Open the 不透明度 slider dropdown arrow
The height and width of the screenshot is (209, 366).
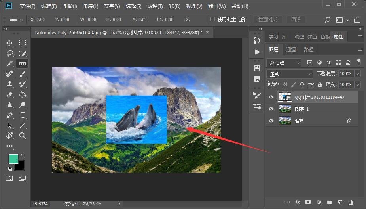(358, 74)
